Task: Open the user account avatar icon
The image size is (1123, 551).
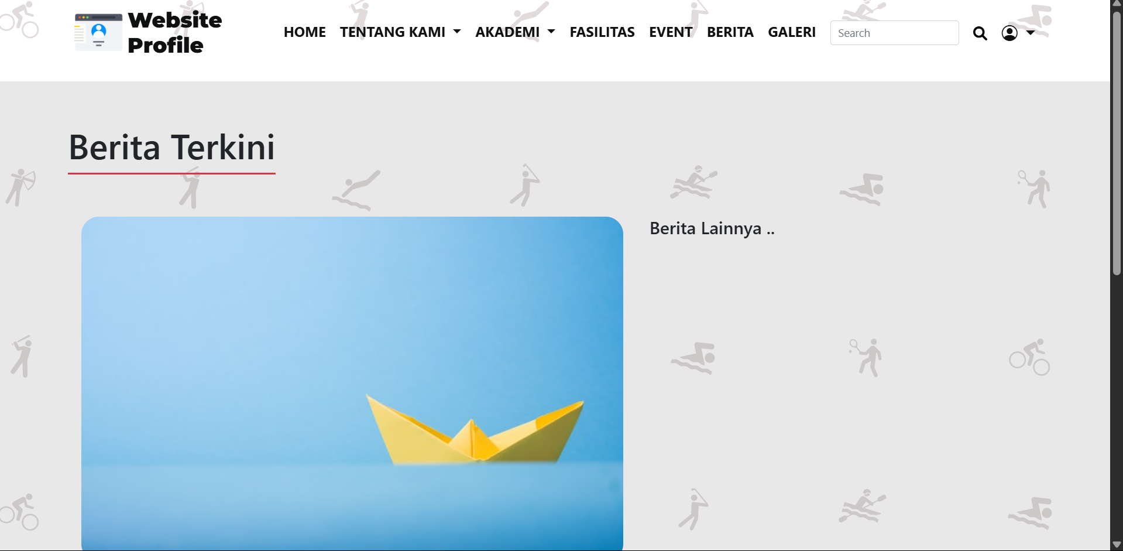Action: point(1009,33)
